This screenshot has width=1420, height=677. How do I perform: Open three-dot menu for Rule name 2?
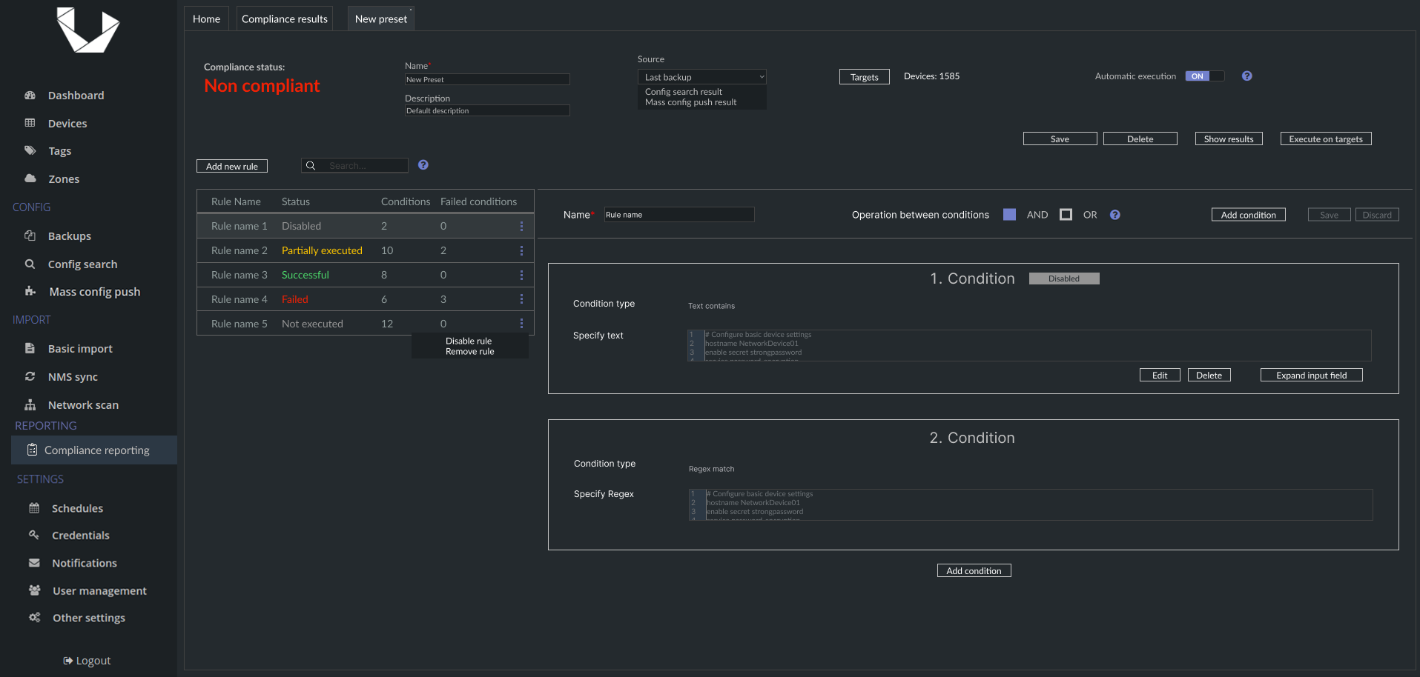pos(521,250)
